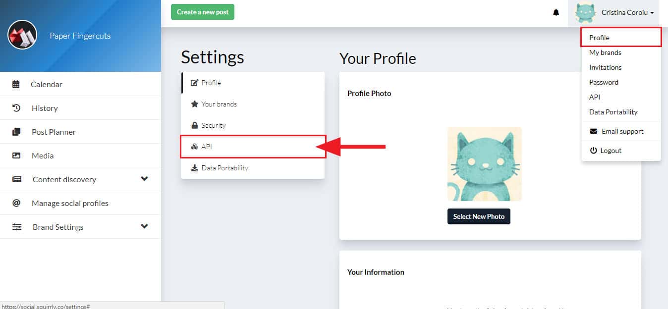668x309 pixels.
Task: Click the Media image icon
Action: pos(16,155)
